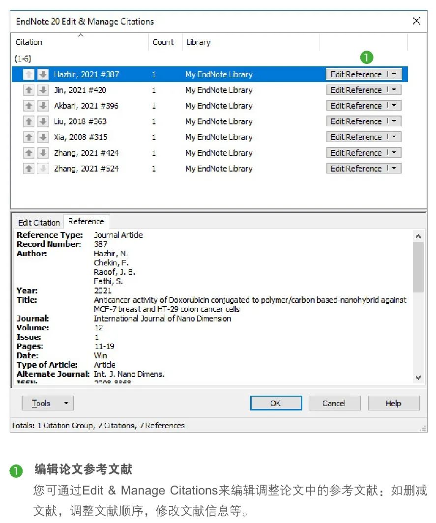
Task: Confirm changes with the OK button
Action: (276, 403)
